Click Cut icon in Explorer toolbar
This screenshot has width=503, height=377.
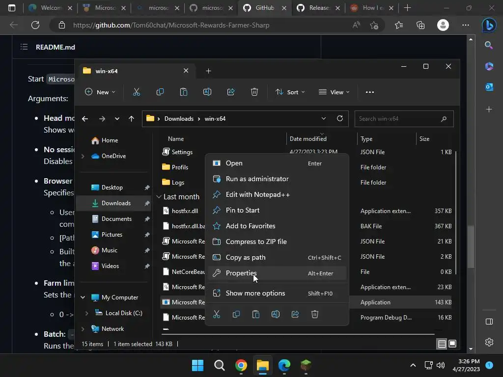(137, 92)
